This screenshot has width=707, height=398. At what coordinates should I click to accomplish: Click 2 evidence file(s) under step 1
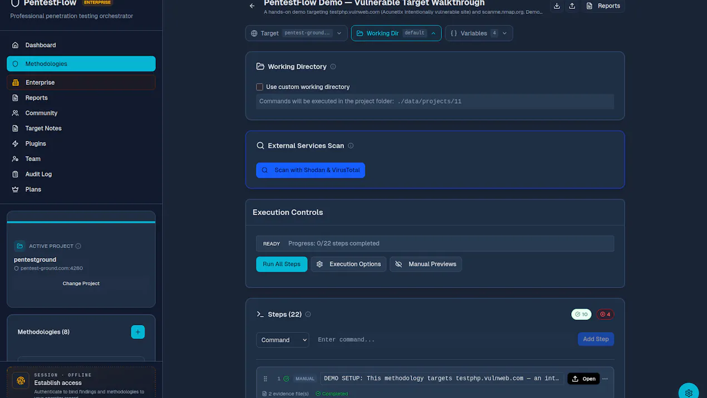point(286,394)
